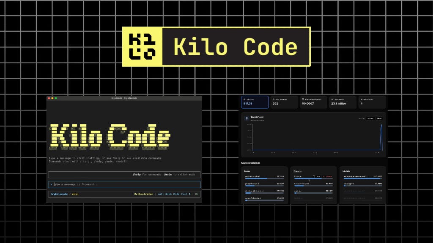
Task: Click the '0%' indicator in terminal status bar
Action: (197, 194)
